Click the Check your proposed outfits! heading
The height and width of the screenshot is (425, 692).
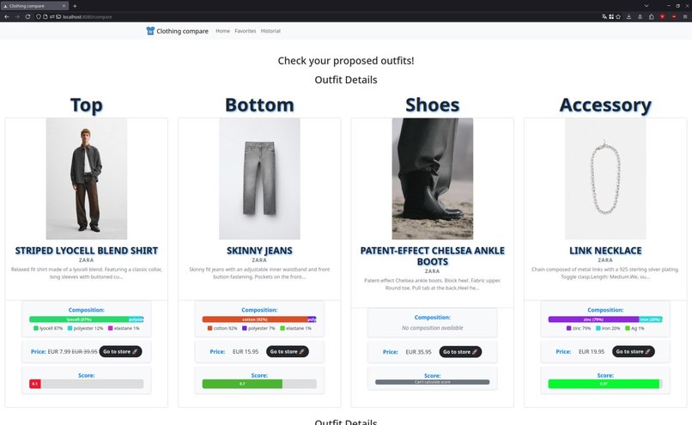(x=346, y=60)
